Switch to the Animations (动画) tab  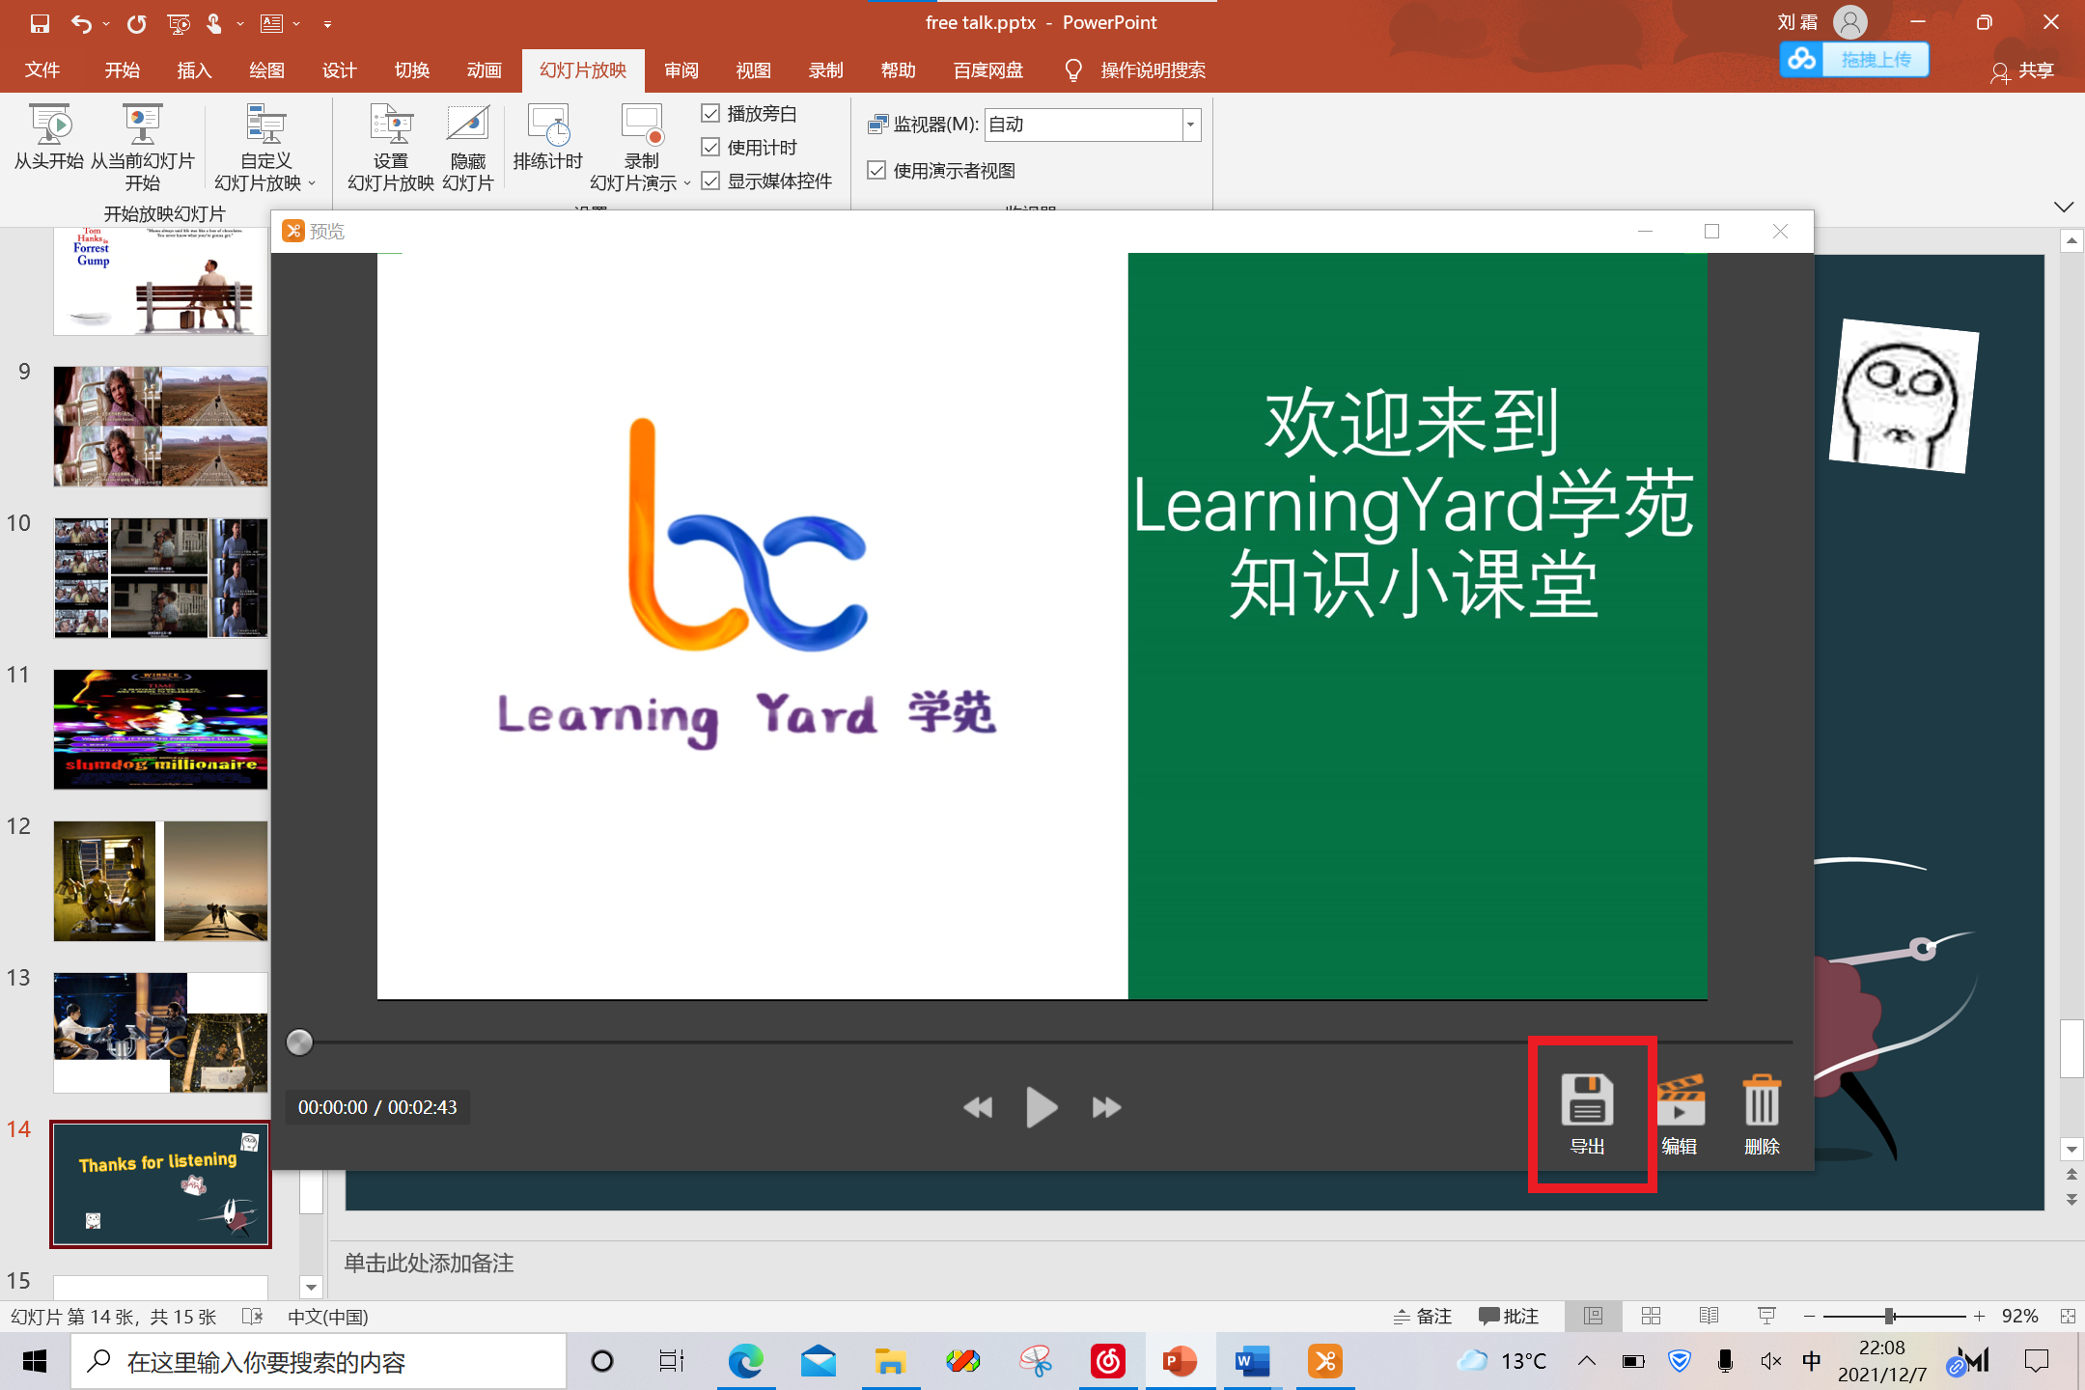point(484,70)
